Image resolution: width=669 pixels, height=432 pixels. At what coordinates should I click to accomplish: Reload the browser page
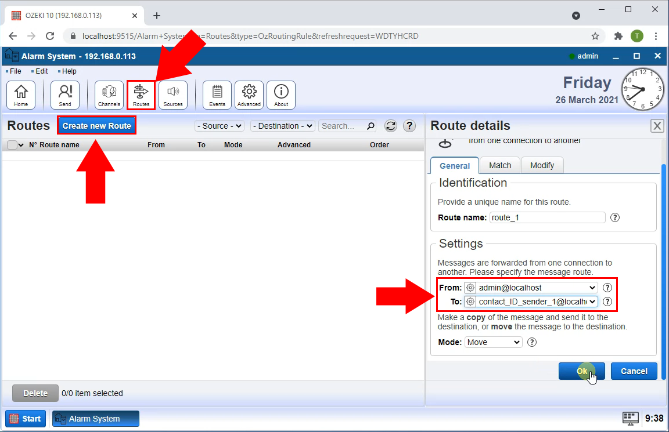[x=50, y=36]
